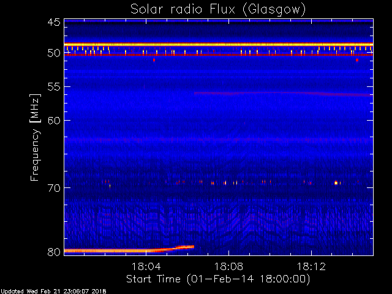The image size is (392, 294).
Task: Click the 18:12 time tick label
Action: [x=311, y=266]
